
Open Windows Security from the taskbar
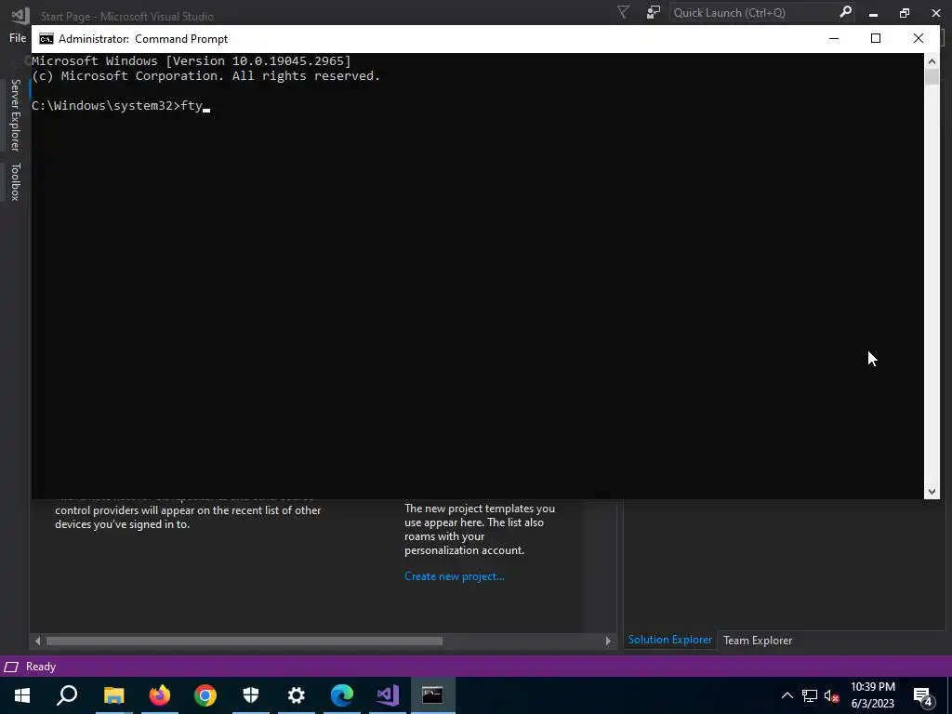251,695
